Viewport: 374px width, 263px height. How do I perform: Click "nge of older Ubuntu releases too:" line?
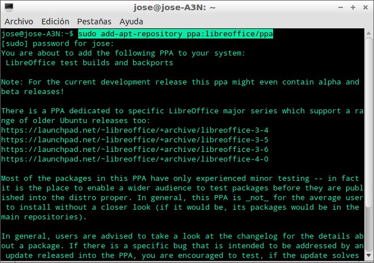point(75,121)
